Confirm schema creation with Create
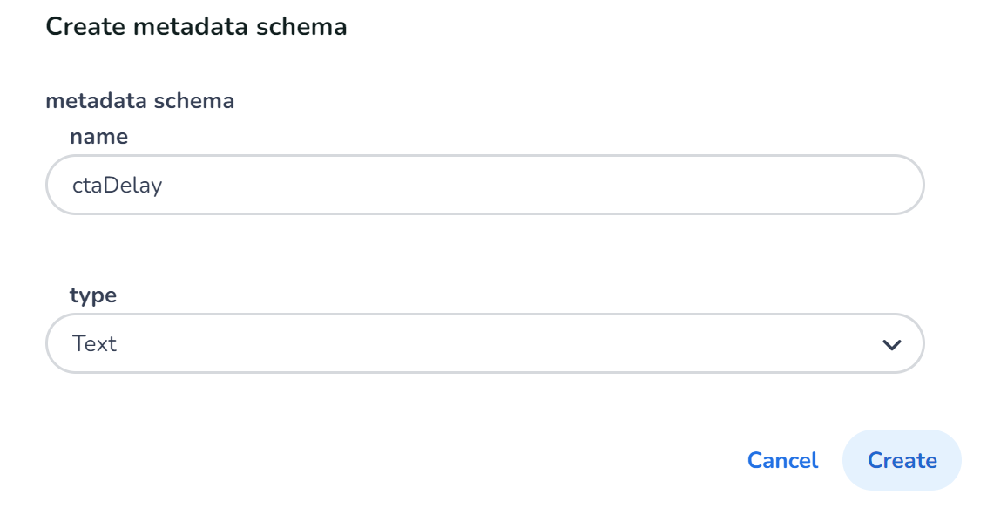This screenshot has width=987, height=508. 902,460
